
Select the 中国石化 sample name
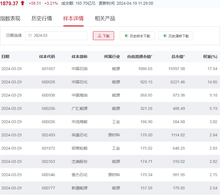[x=79, y=82]
